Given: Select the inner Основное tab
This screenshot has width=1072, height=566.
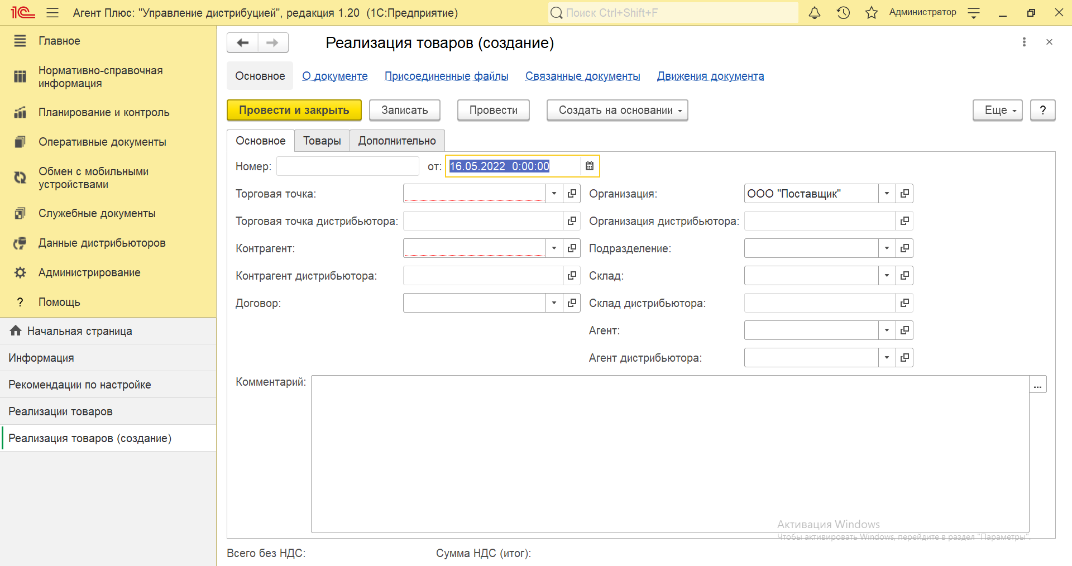Looking at the screenshot, I should coord(260,141).
